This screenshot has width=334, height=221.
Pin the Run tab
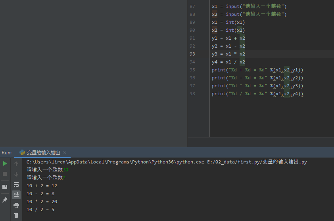point(5,200)
